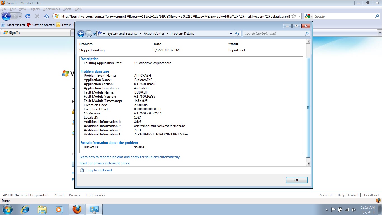Viewport: 382px width, 215px height.
Task: Open Most Visited bookmarks folder
Action: [13, 25]
